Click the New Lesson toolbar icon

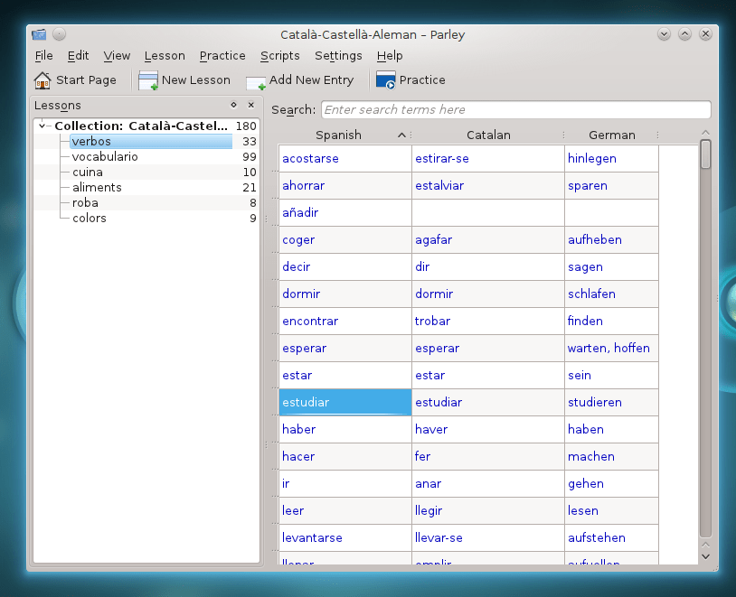148,80
